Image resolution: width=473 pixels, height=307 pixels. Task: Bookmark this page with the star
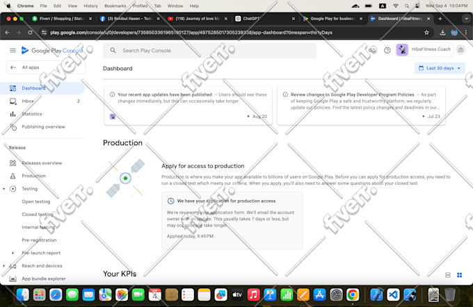426,33
